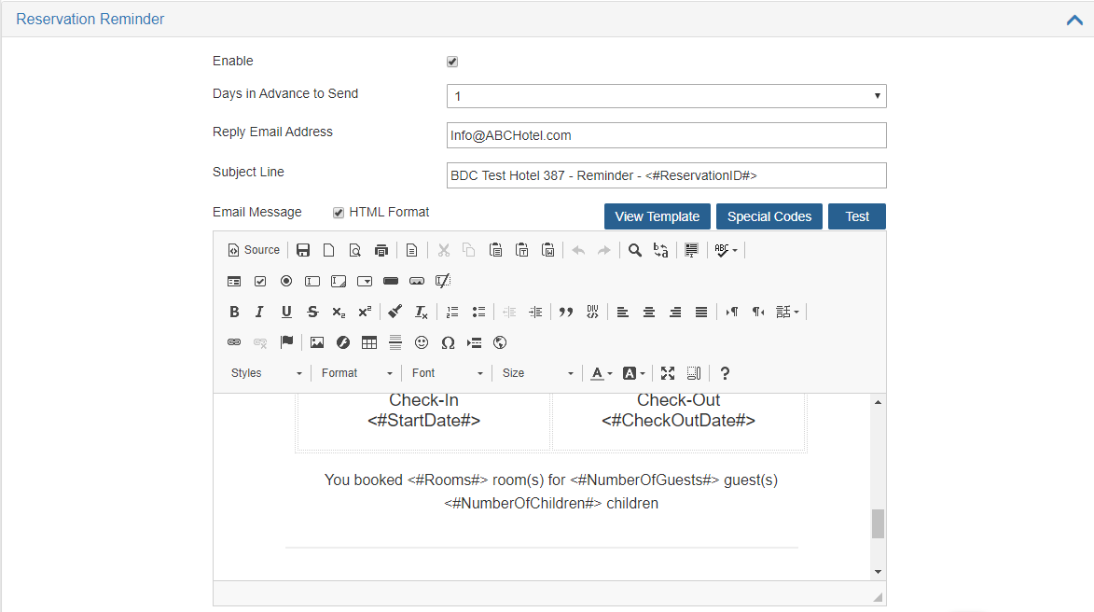Click the Save icon in editor toolbar
This screenshot has height=612, width=1094.
click(x=303, y=250)
